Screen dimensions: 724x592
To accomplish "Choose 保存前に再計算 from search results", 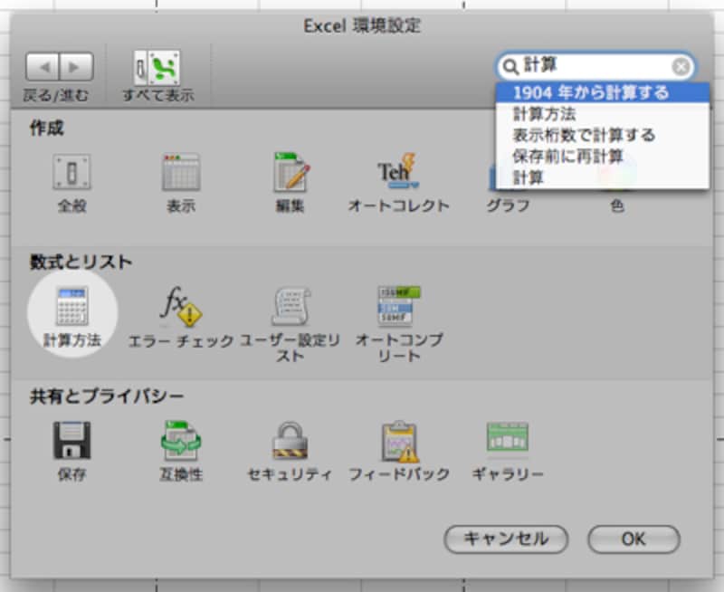I will [568, 157].
